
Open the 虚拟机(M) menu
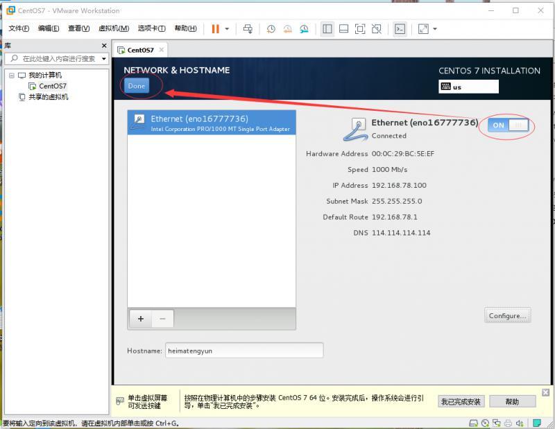pos(114,28)
